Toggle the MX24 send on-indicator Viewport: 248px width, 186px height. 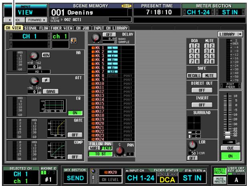[x=93, y=139]
